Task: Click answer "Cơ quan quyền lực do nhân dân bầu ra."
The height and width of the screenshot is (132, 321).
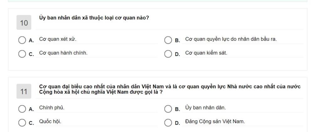Action: [x=231, y=39]
